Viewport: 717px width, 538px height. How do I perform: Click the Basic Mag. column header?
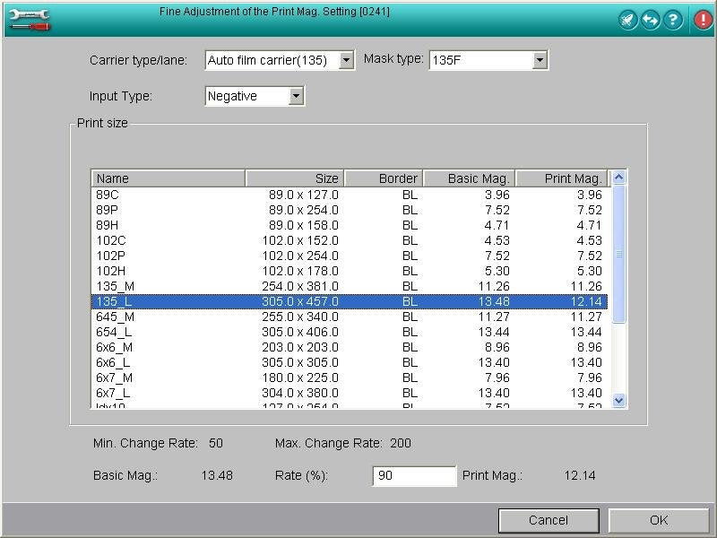(x=470, y=178)
